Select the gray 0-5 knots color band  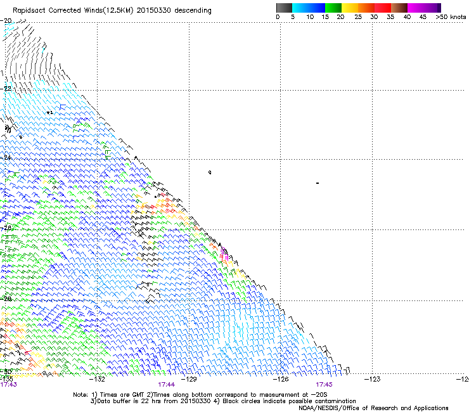pyautogui.click(x=284, y=8)
